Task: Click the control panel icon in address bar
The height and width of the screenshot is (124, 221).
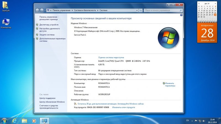Action: coord(48,10)
